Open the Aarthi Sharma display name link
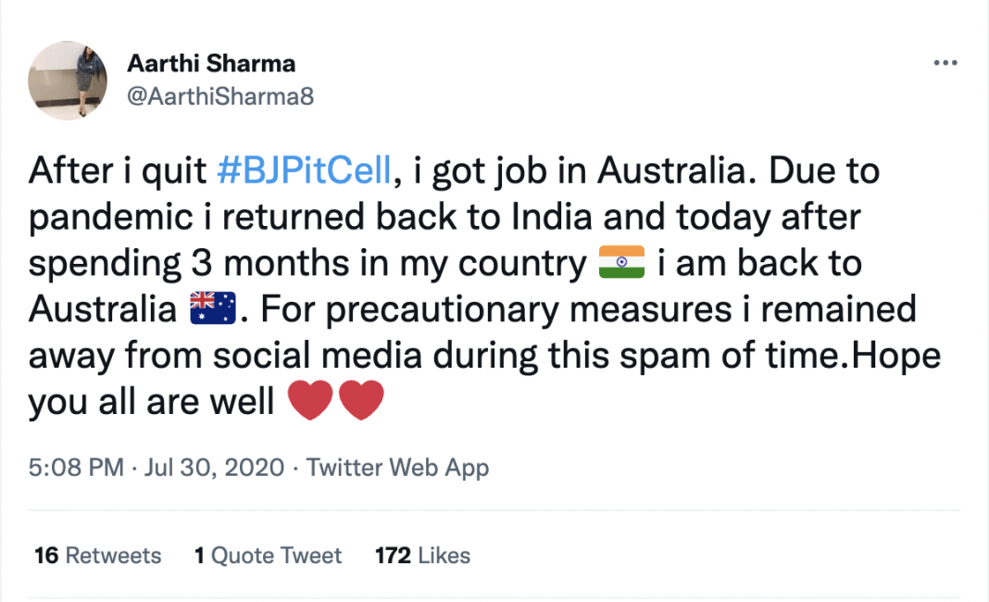Image resolution: width=989 pixels, height=602 pixels. (211, 64)
